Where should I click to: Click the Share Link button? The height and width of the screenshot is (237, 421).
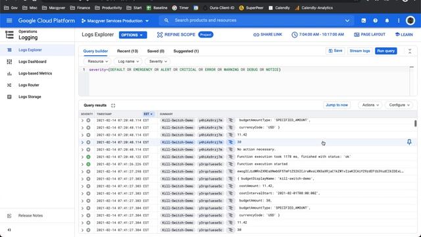click(x=268, y=34)
